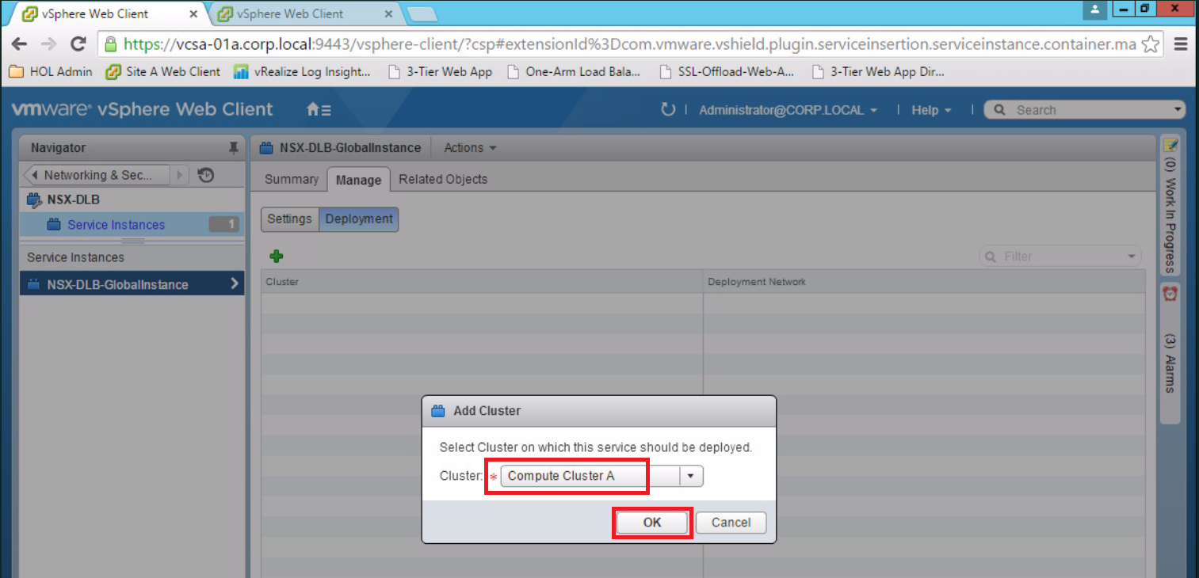Viewport: 1199px width, 578px height.
Task: Open SSL-Offload-Web-A... bookmark
Action: click(x=727, y=71)
